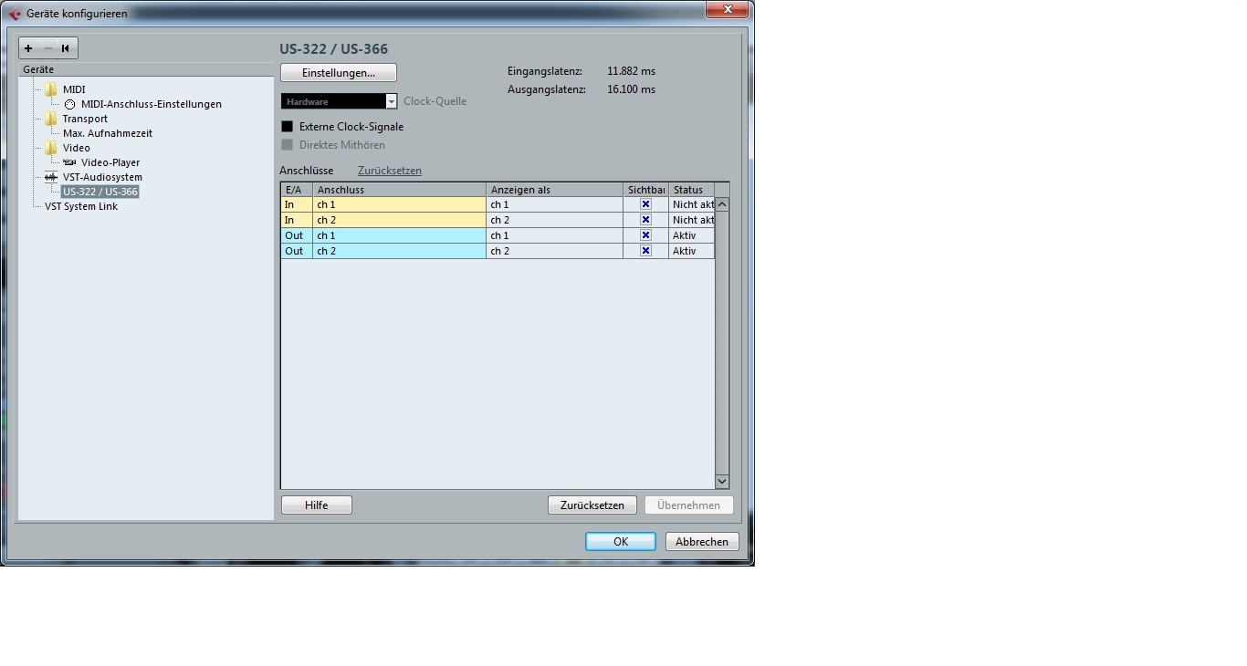Toggle Externe Clock-Signale checkbox

(288, 127)
